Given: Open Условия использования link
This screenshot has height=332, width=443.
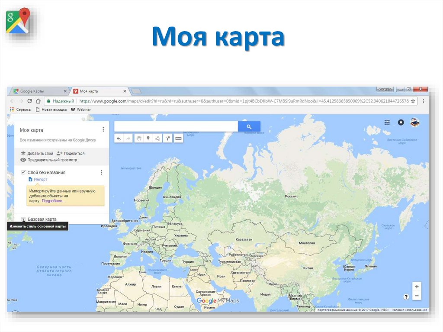Looking at the screenshot, I should click(x=409, y=310).
